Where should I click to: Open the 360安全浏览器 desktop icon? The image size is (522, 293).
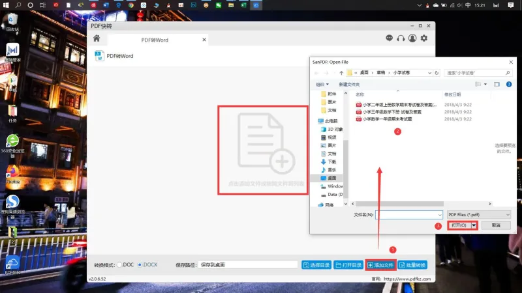pyautogui.click(x=12, y=146)
